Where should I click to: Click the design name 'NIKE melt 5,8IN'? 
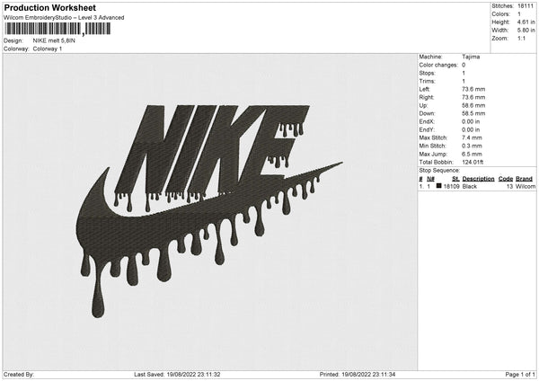pos(54,40)
